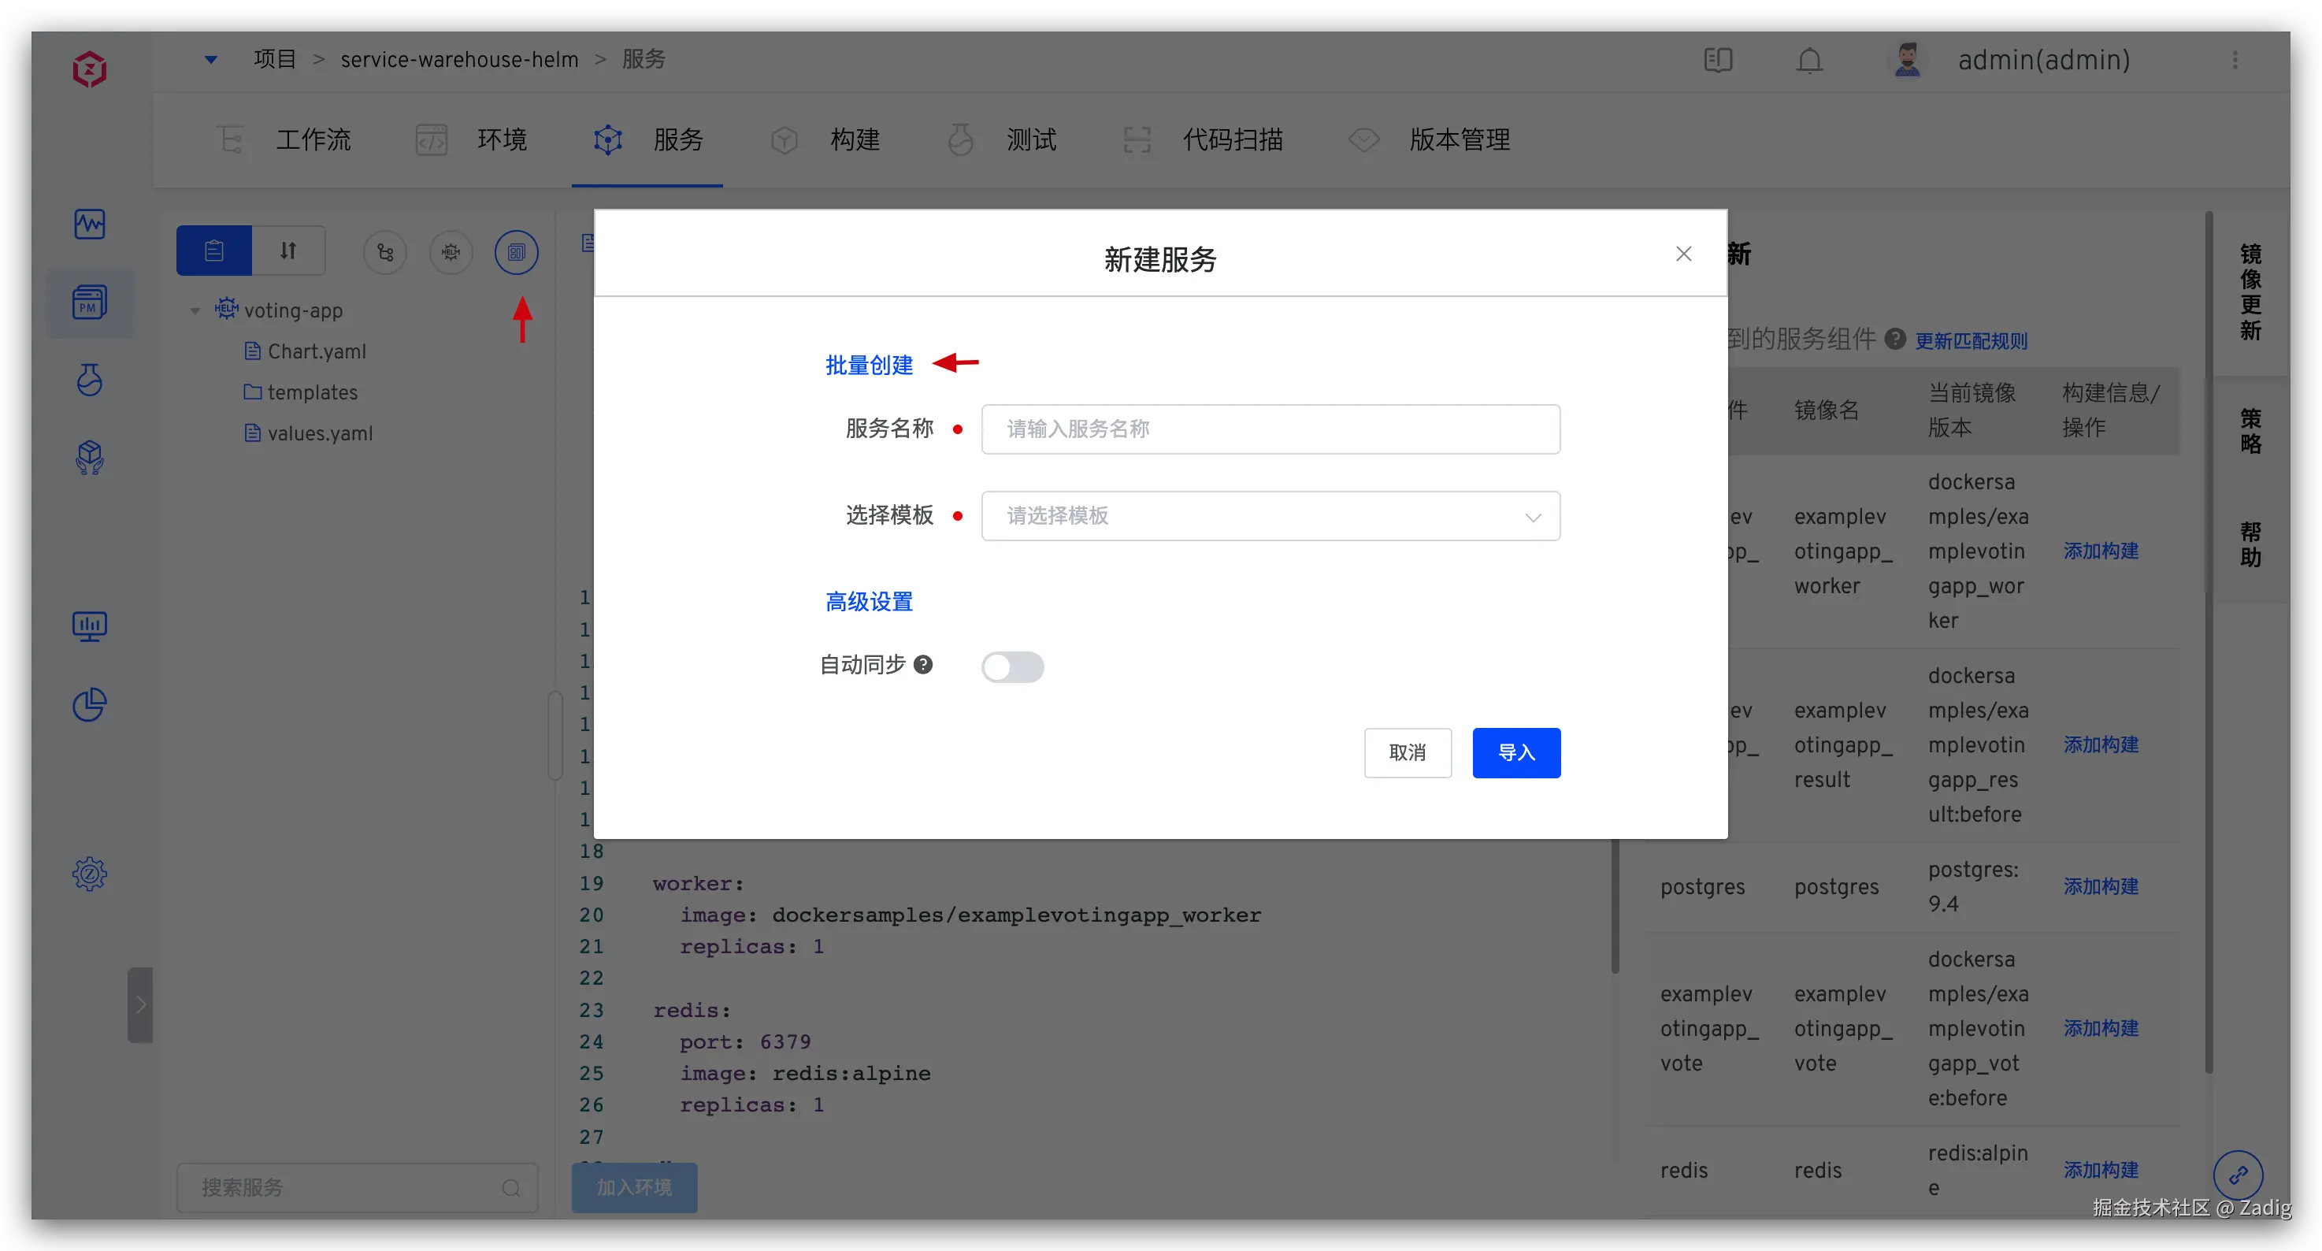This screenshot has width=2322, height=1251.
Task: Click 添加构建 for examplevotingapp_vote row
Action: [2100, 1027]
